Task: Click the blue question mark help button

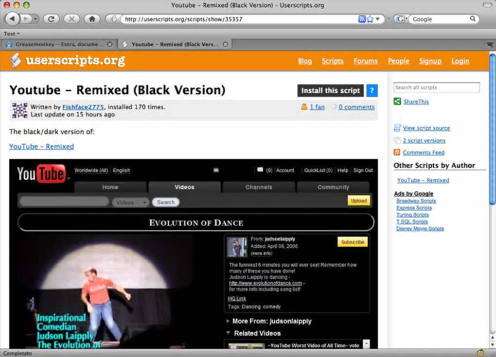Action: click(372, 91)
